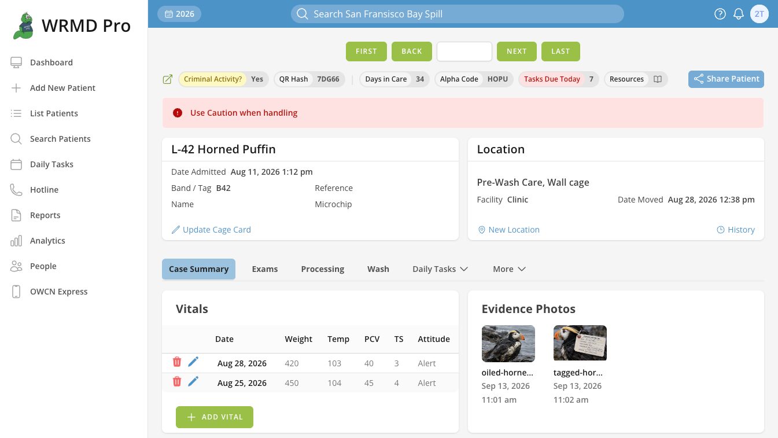Switch to the Exams tab
The width and height of the screenshot is (778, 438).
pos(265,269)
